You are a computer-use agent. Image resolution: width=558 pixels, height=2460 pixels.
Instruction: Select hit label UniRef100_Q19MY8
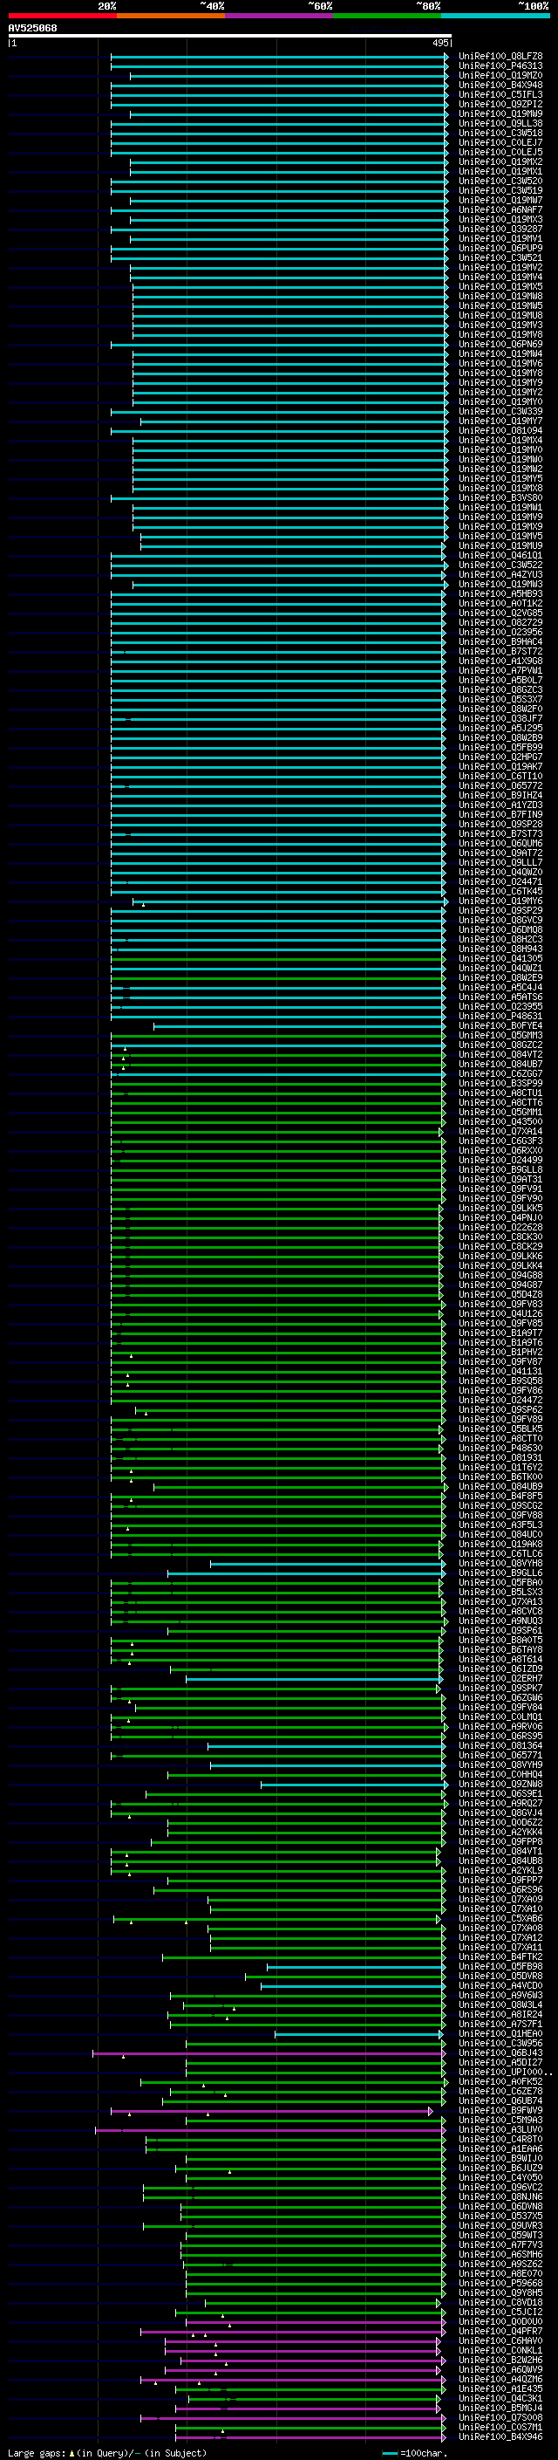click(x=500, y=373)
